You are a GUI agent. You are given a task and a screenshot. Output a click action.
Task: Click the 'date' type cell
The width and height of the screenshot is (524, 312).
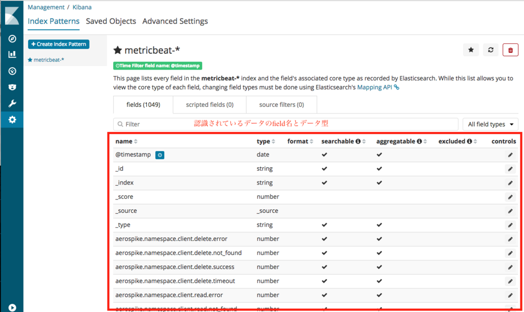pyautogui.click(x=263, y=154)
